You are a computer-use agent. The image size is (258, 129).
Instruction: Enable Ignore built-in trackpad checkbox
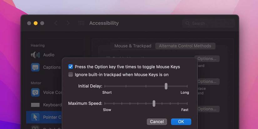tap(71, 75)
